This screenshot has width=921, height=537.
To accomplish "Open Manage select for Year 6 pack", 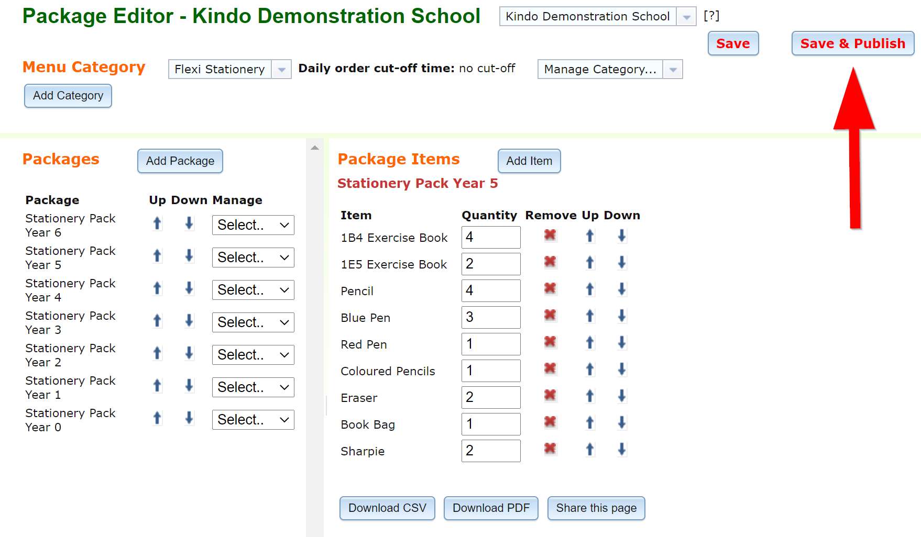I will tap(253, 225).
